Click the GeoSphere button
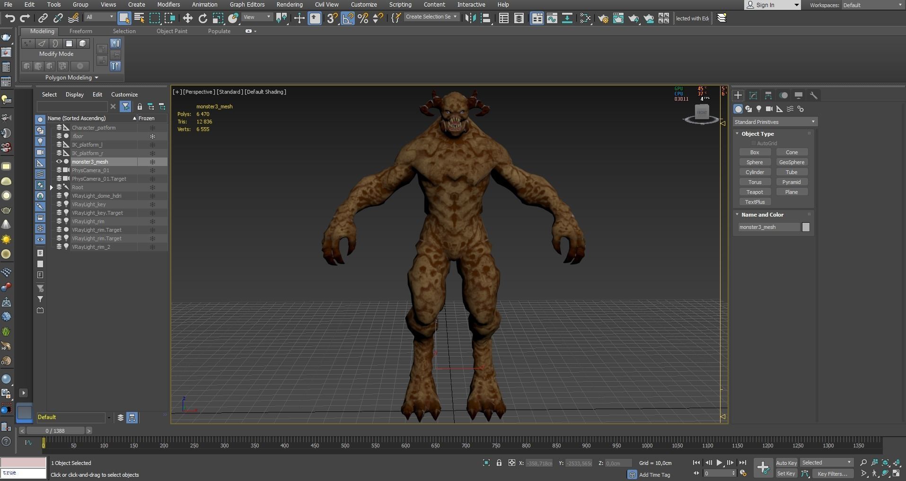This screenshot has height=481, width=906. (792, 162)
